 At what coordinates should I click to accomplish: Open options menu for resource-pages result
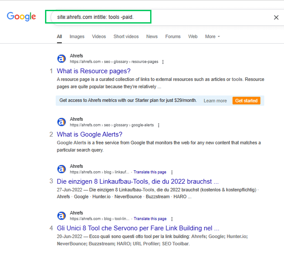[163, 62]
